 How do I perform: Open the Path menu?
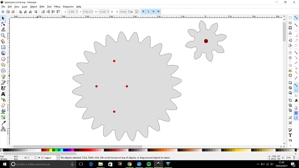coord(42,7)
